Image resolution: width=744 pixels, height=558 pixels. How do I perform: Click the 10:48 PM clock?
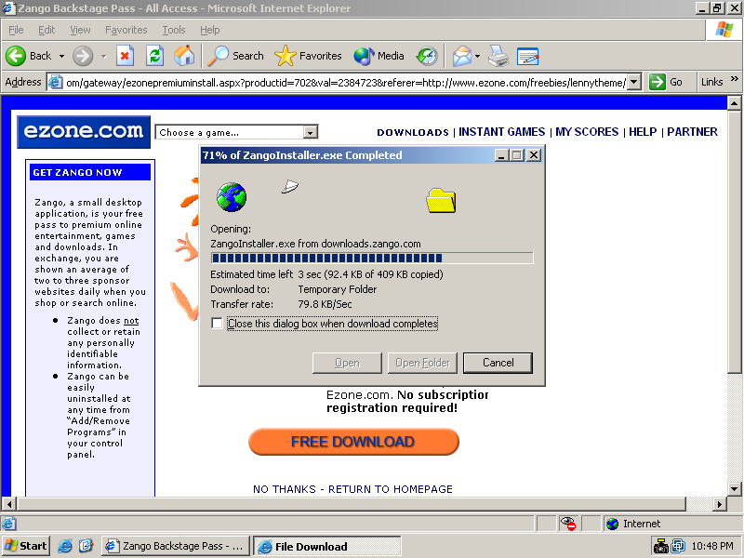tap(712, 546)
